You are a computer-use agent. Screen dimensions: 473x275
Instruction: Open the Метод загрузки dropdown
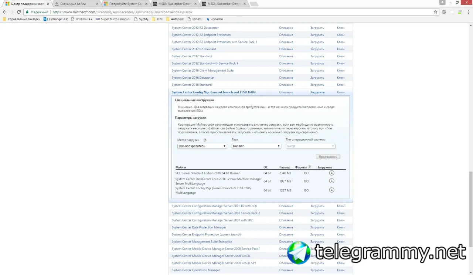[x=202, y=146]
